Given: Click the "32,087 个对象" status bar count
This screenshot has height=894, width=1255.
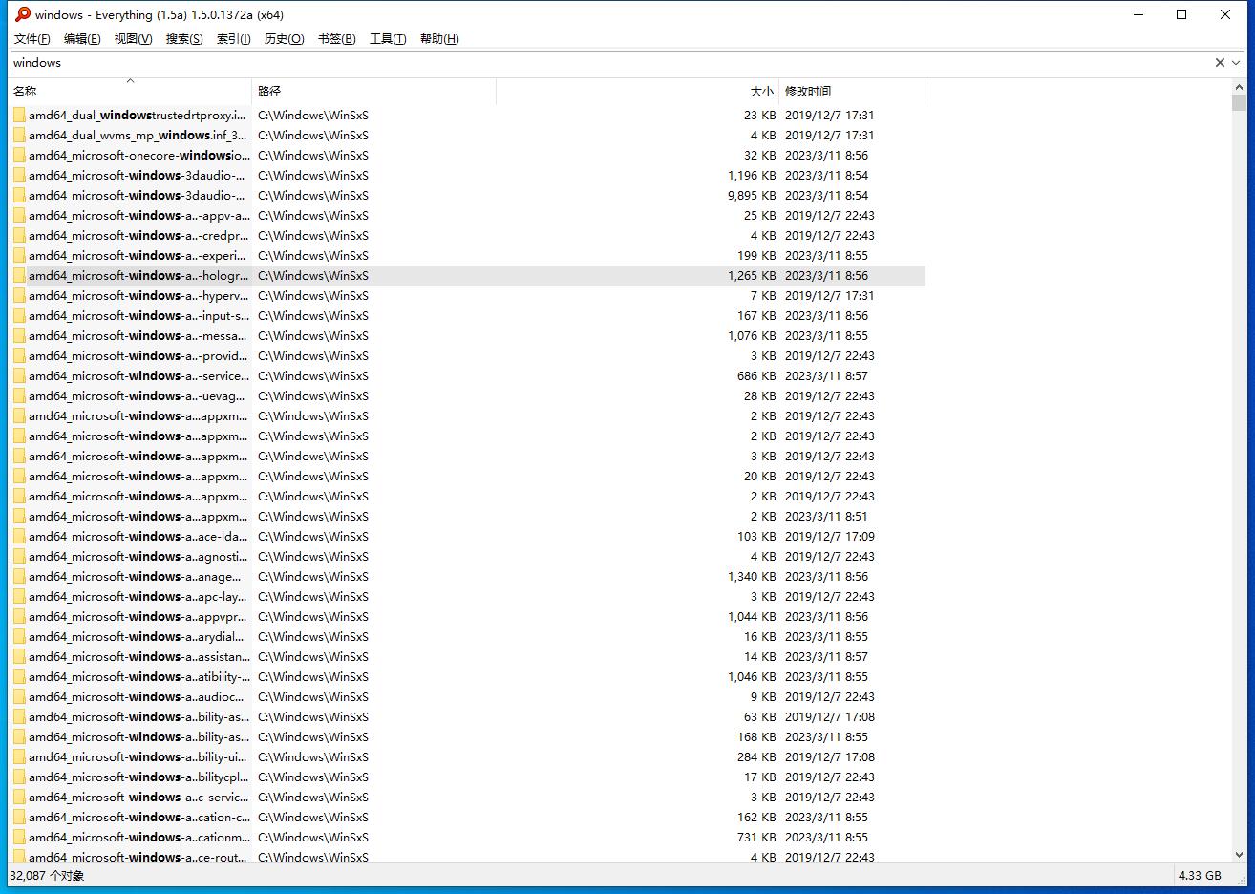Looking at the screenshot, I should [x=47, y=875].
